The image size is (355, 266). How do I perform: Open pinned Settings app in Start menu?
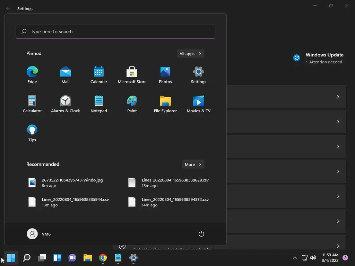(x=199, y=75)
